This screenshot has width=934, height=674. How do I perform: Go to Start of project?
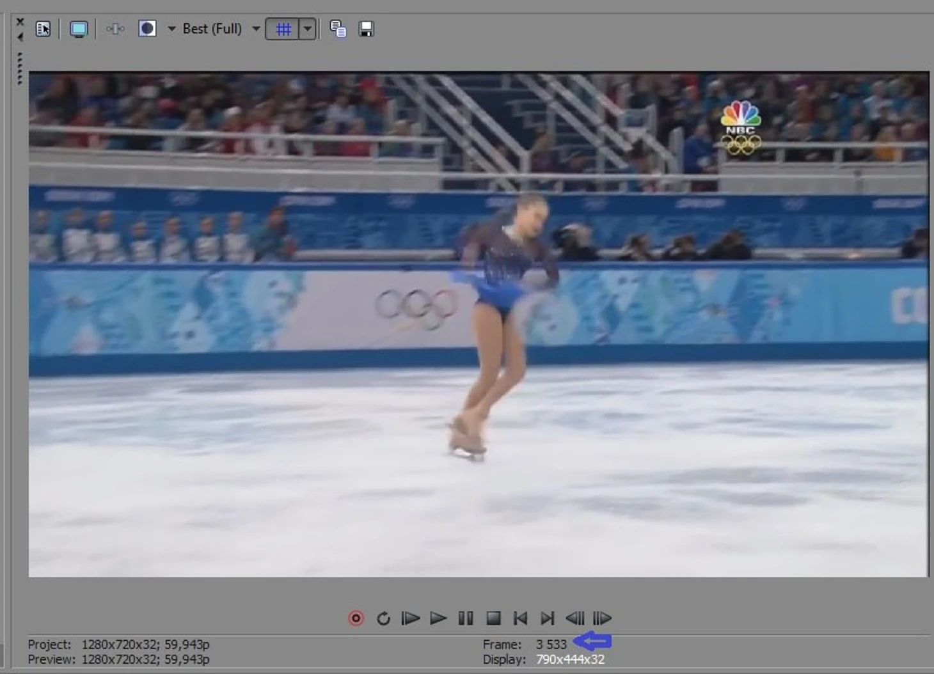pos(520,618)
